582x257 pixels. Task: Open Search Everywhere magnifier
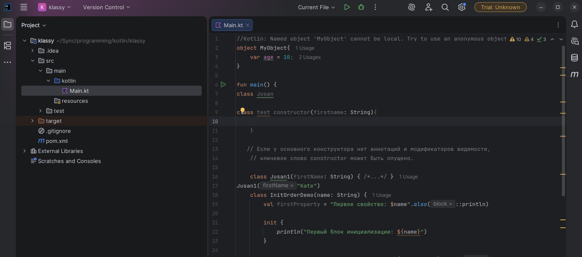[445, 7]
